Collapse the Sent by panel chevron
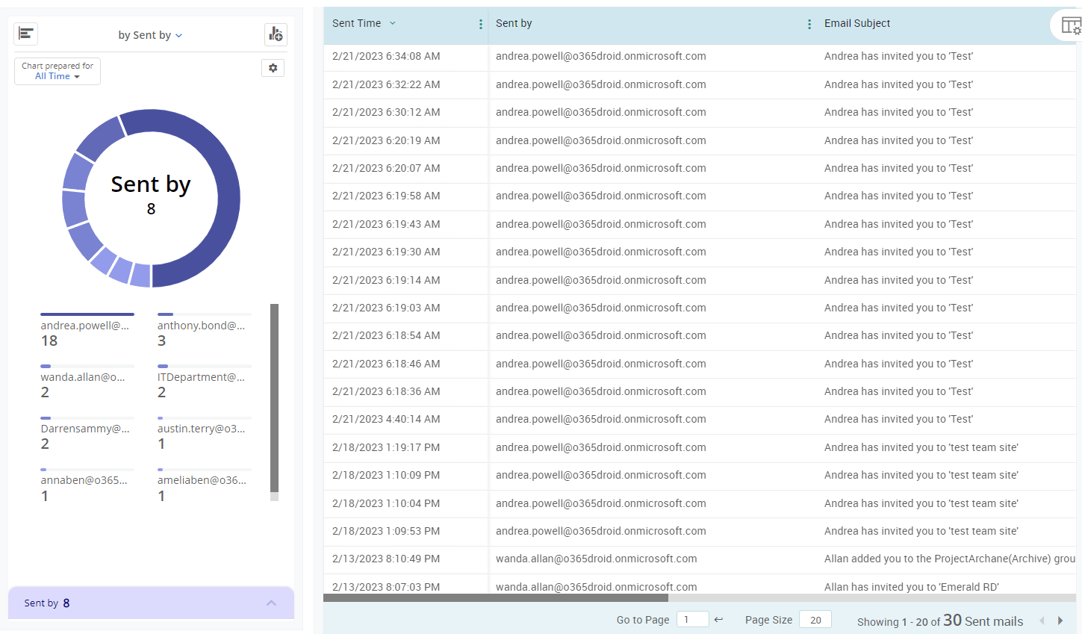The width and height of the screenshot is (1082, 634). click(272, 603)
